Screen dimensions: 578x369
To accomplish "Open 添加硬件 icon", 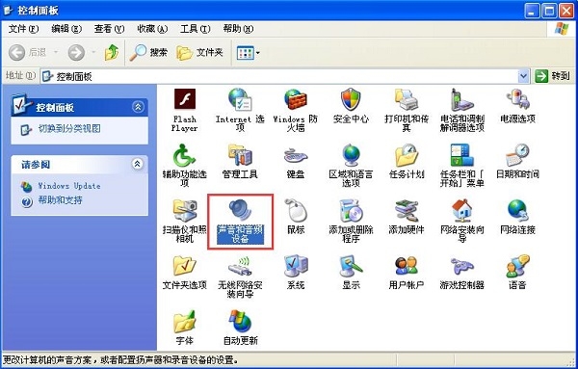I will point(407,210).
